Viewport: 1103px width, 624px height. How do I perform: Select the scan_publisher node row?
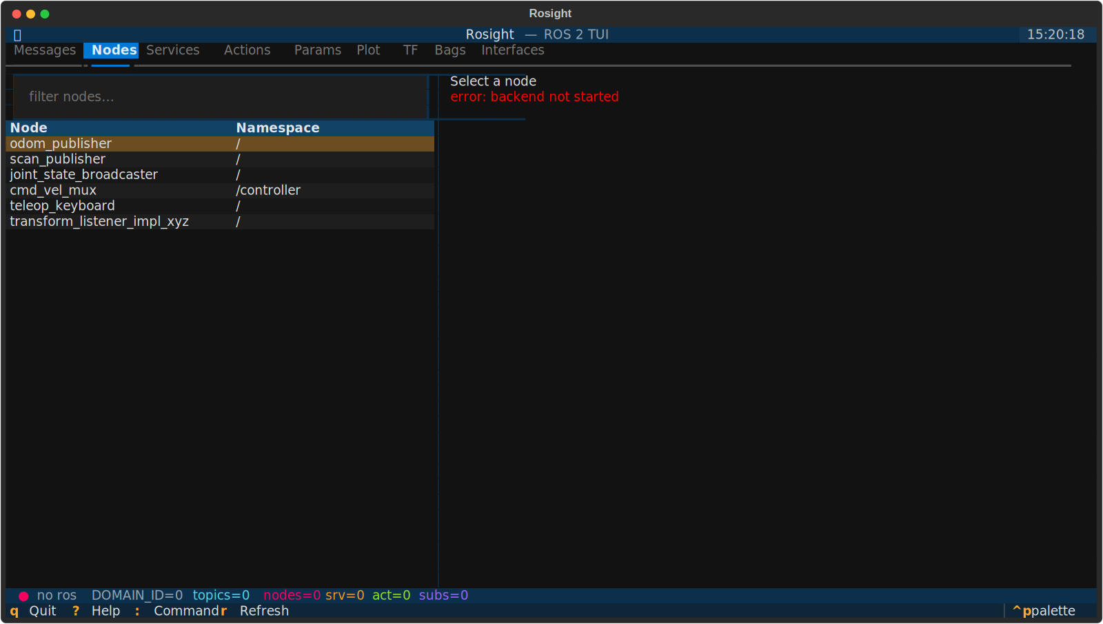(220, 159)
